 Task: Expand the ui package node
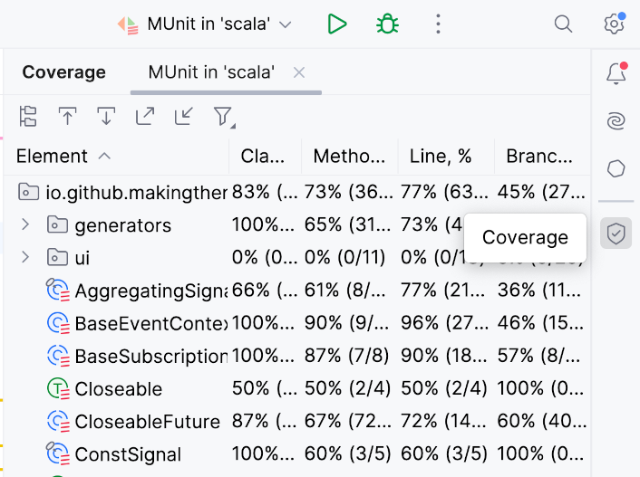tap(25, 257)
